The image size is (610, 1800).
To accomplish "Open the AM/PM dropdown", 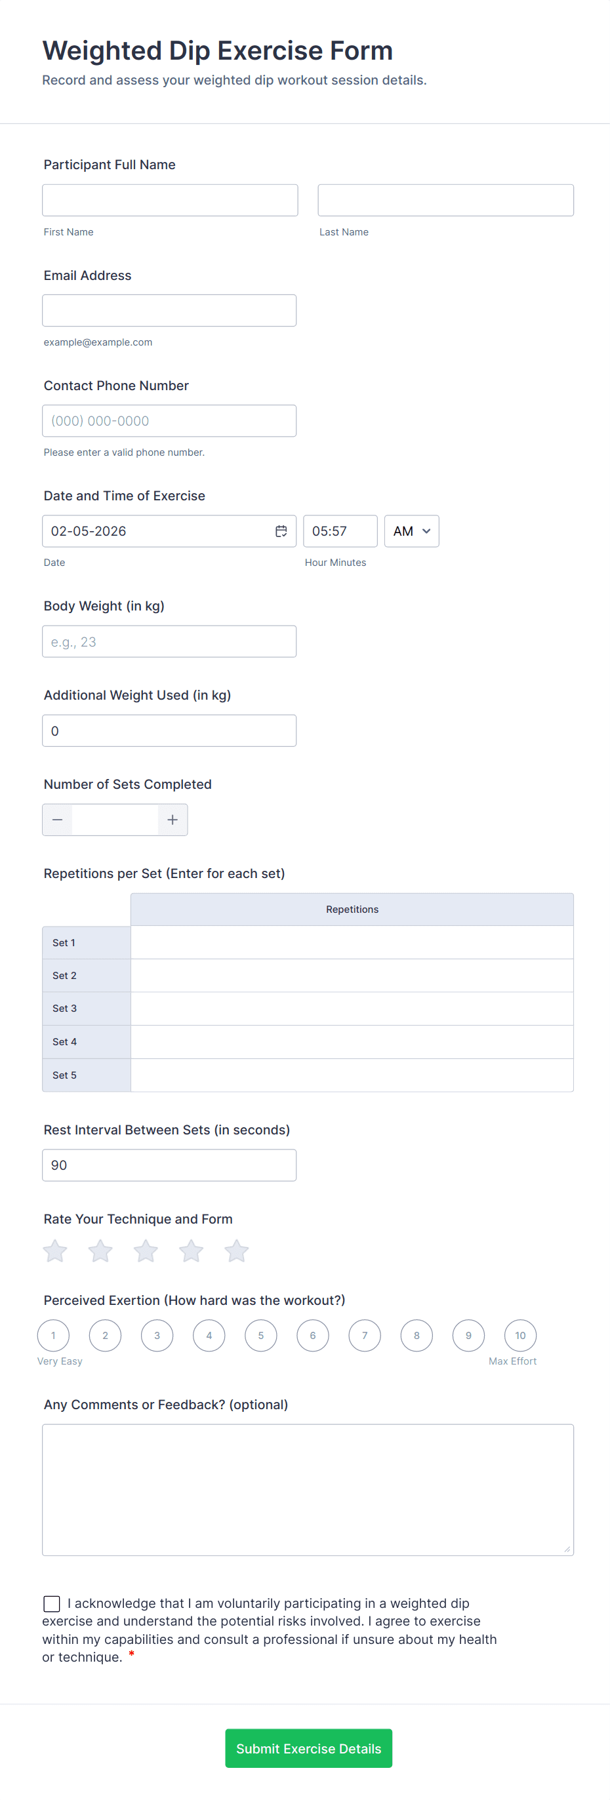I will (411, 531).
